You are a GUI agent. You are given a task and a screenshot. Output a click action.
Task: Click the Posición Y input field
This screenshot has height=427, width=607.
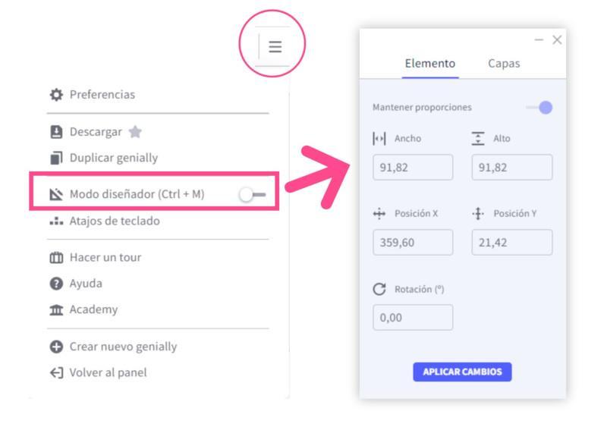coord(512,243)
